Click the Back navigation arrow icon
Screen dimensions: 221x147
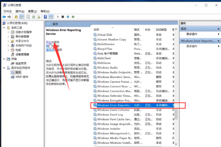[4, 17]
